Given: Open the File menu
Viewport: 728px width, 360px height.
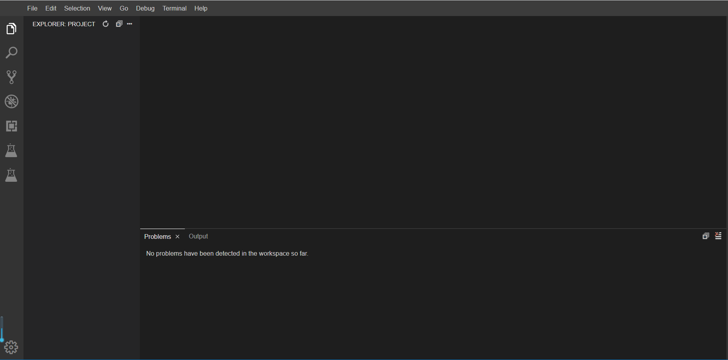Looking at the screenshot, I should pos(33,8).
